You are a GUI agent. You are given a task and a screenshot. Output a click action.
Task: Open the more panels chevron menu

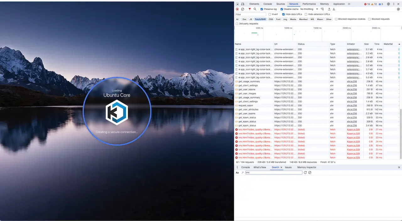(349, 4)
